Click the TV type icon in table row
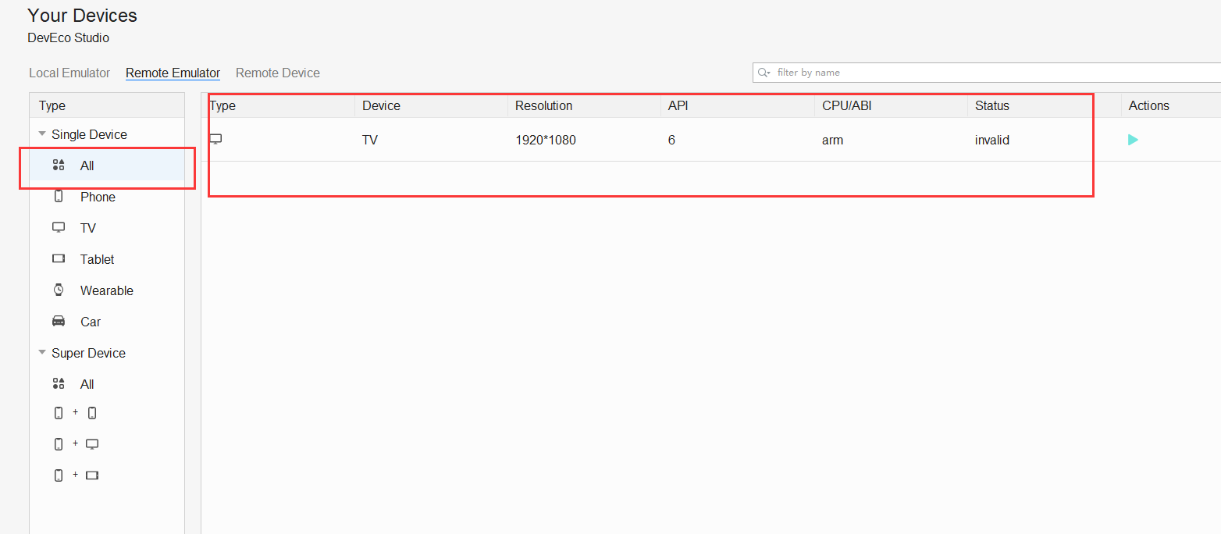Viewport: 1221px width, 534px height. coord(216,139)
